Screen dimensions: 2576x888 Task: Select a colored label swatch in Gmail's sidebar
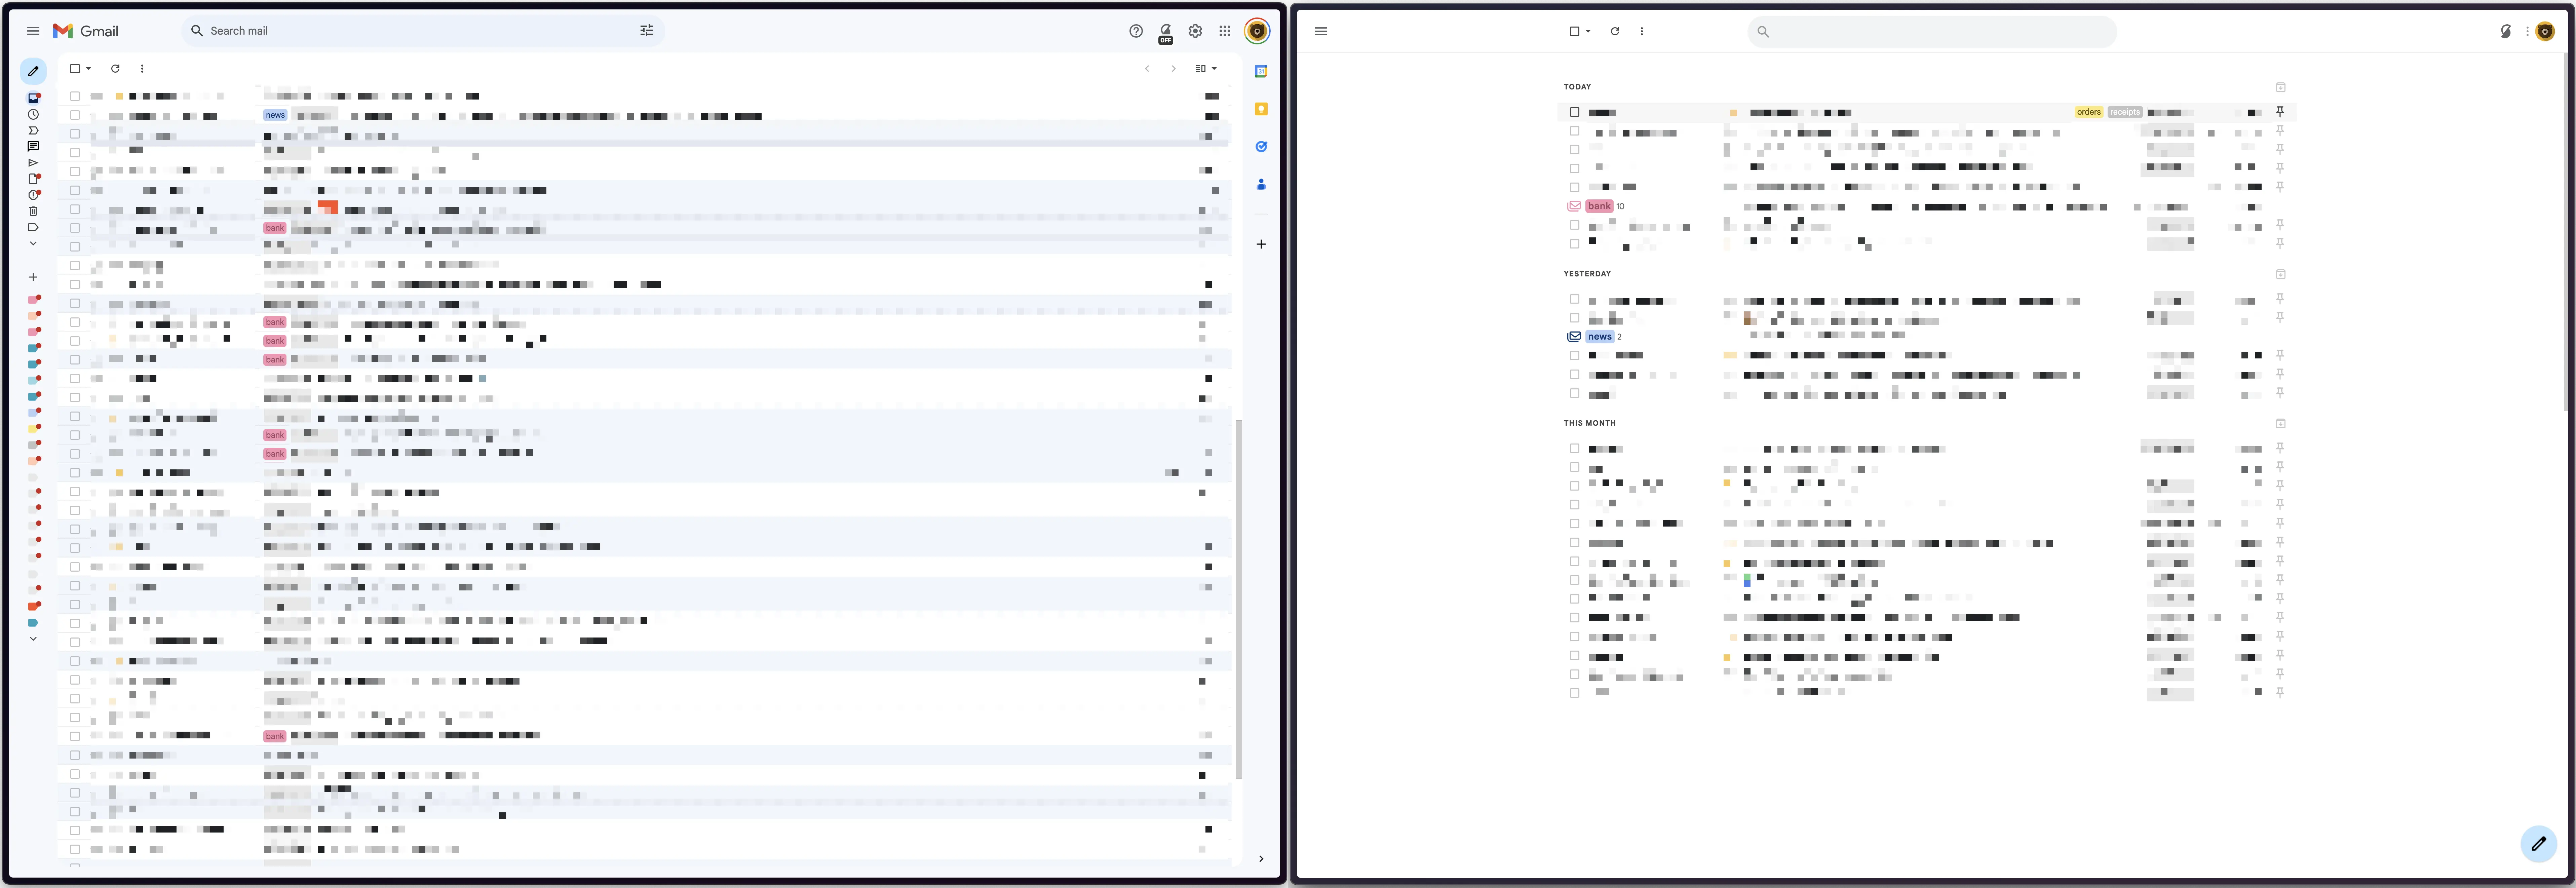[x=33, y=299]
